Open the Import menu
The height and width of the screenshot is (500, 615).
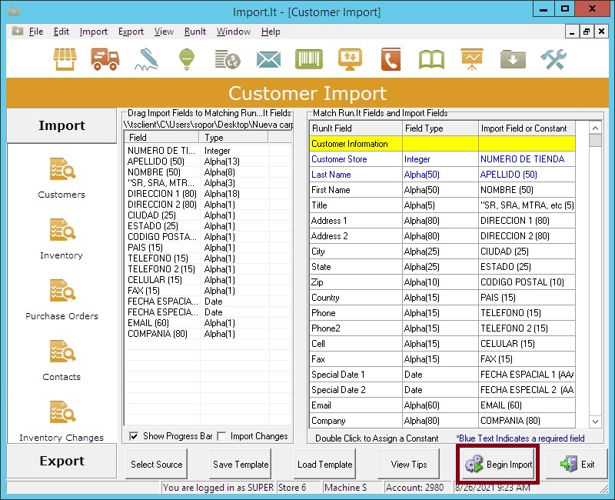[x=93, y=32]
